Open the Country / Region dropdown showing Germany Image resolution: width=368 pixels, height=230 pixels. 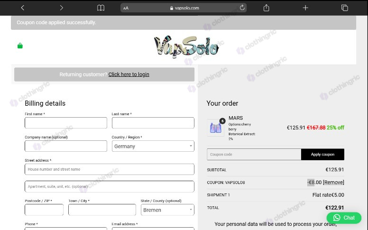pos(153,146)
